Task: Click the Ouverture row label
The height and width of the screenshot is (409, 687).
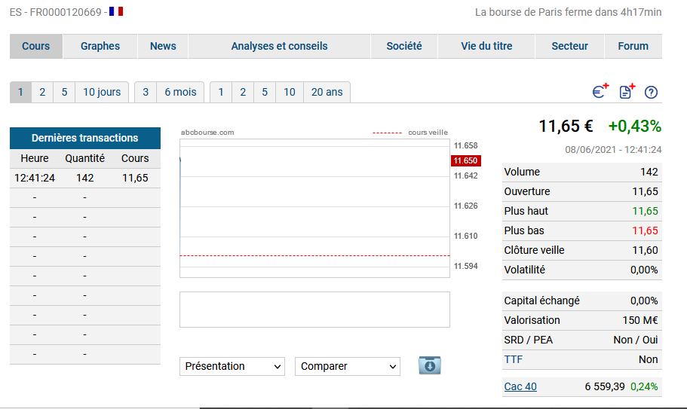Action: coord(527,191)
